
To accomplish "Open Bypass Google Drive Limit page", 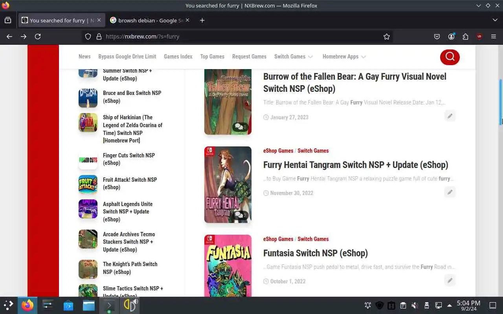I will coord(127,57).
